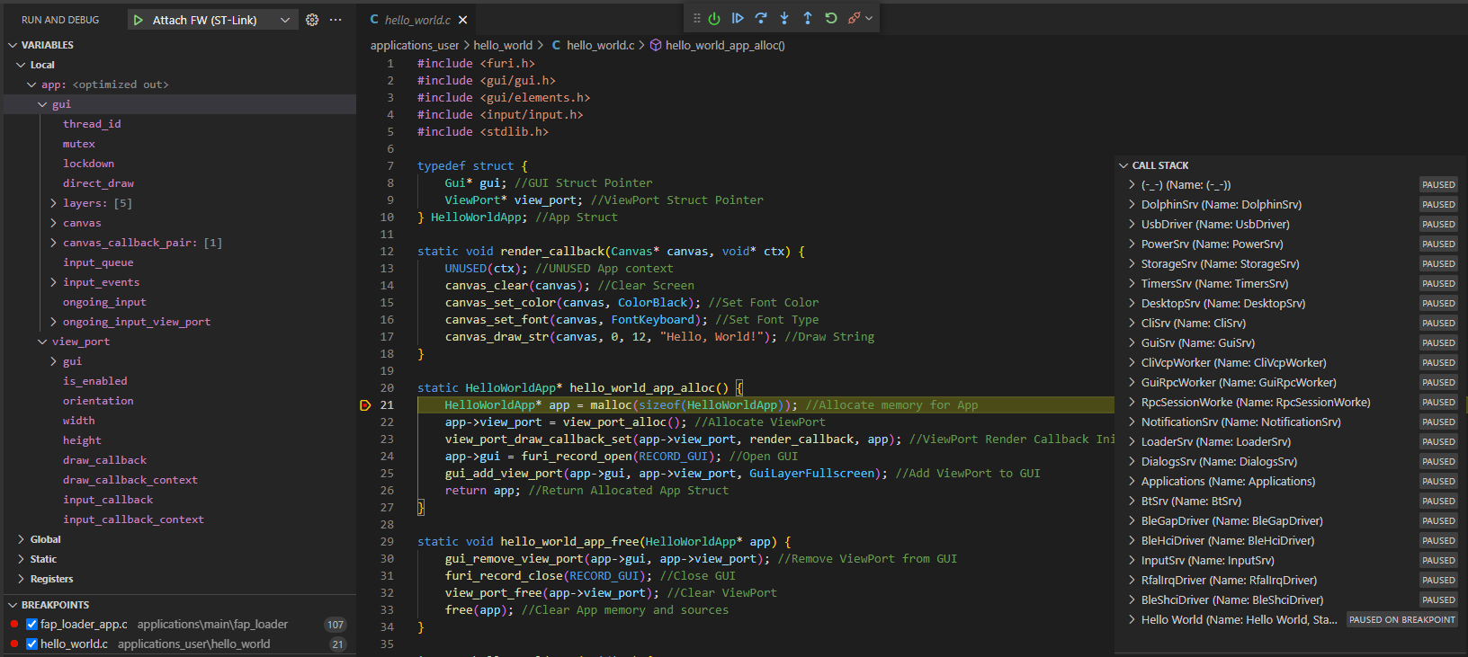The image size is (1468, 657).
Task: Click hello_world folder in the breadcrumb
Action: 503,45
